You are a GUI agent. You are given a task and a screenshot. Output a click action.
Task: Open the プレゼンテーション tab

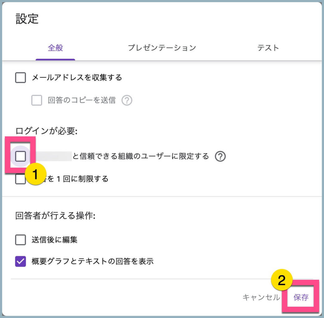click(x=162, y=48)
